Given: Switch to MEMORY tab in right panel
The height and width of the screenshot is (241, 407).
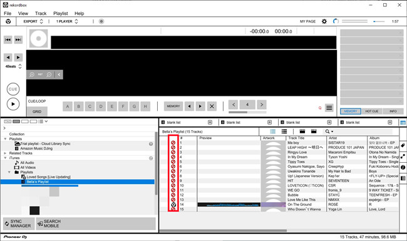Looking at the screenshot, I should coord(351,111).
